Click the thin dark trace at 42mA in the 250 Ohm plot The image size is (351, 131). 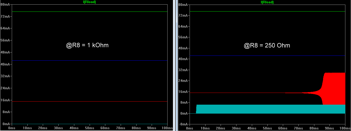click(267, 56)
